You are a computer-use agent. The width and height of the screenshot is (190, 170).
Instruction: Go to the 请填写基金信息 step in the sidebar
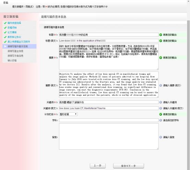[x=15, y=51]
